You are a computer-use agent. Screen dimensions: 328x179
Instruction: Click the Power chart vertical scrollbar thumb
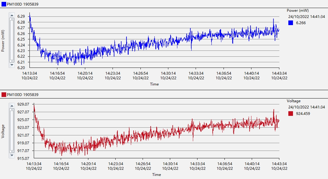click(x=12, y=40)
